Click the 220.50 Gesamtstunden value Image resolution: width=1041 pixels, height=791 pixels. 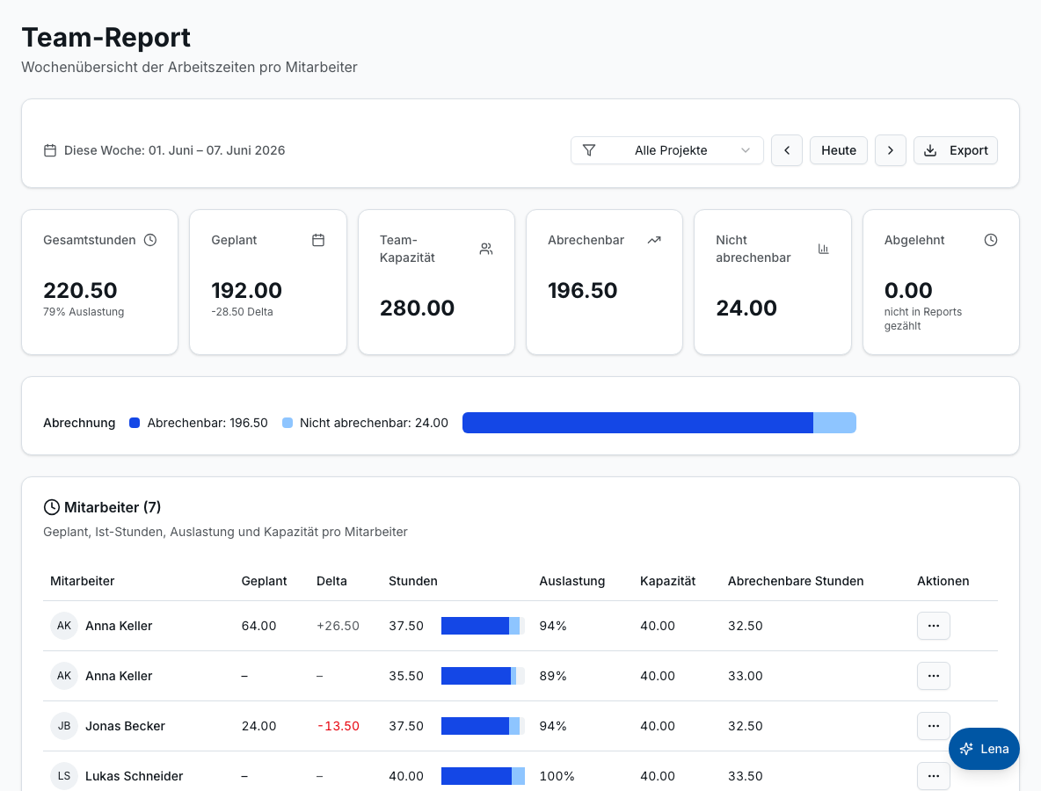coord(80,291)
